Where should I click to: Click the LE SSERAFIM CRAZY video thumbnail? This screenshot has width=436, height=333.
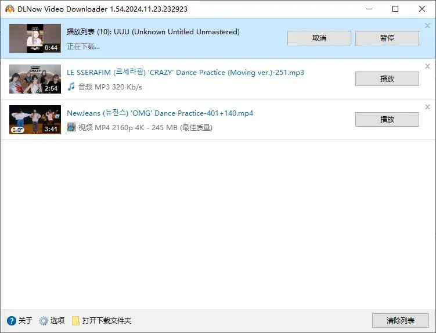point(35,79)
